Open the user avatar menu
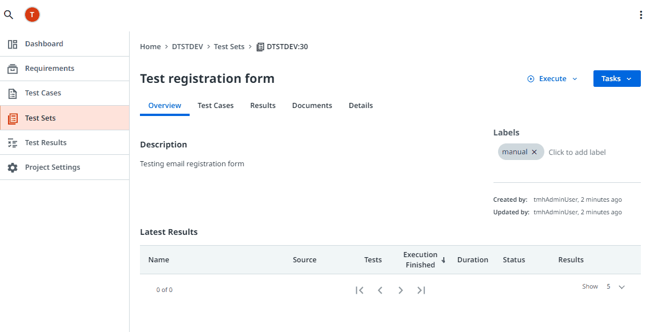 (x=32, y=15)
